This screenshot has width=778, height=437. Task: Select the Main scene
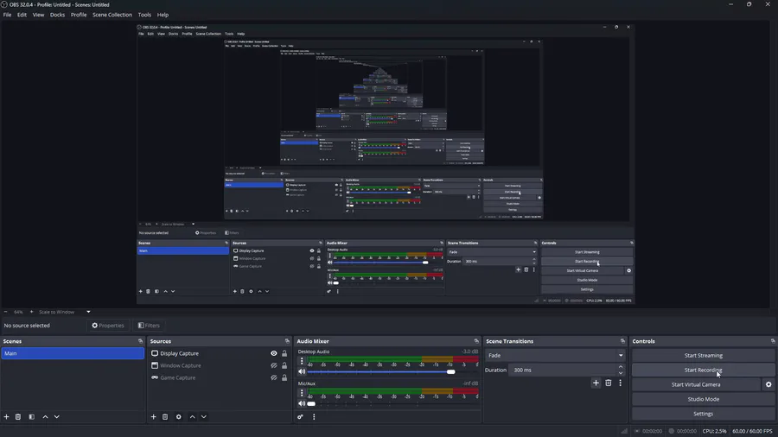pos(73,353)
